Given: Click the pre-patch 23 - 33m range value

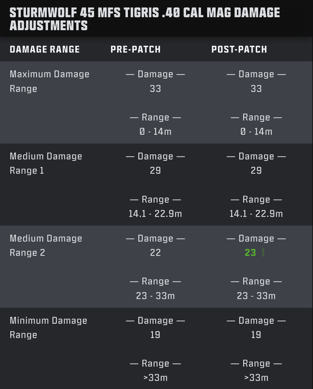Looking at the screenshot, I should click(x=155, y=296).
